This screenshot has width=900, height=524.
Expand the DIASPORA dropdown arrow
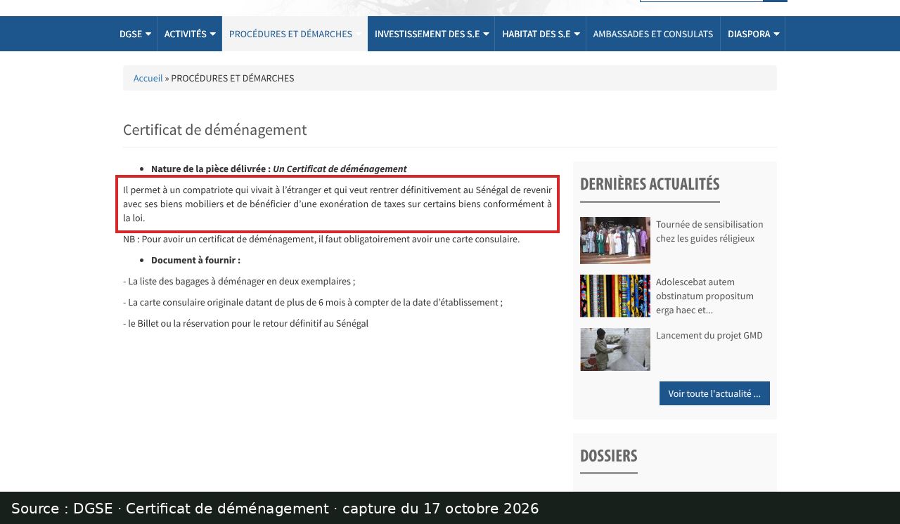pos(776,34)
